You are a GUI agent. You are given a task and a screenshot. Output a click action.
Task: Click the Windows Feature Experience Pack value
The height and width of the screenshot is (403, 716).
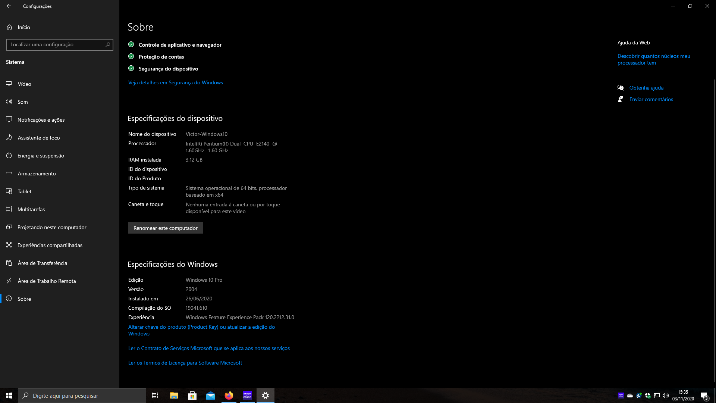pyautogui.click(x=240, y=317)
